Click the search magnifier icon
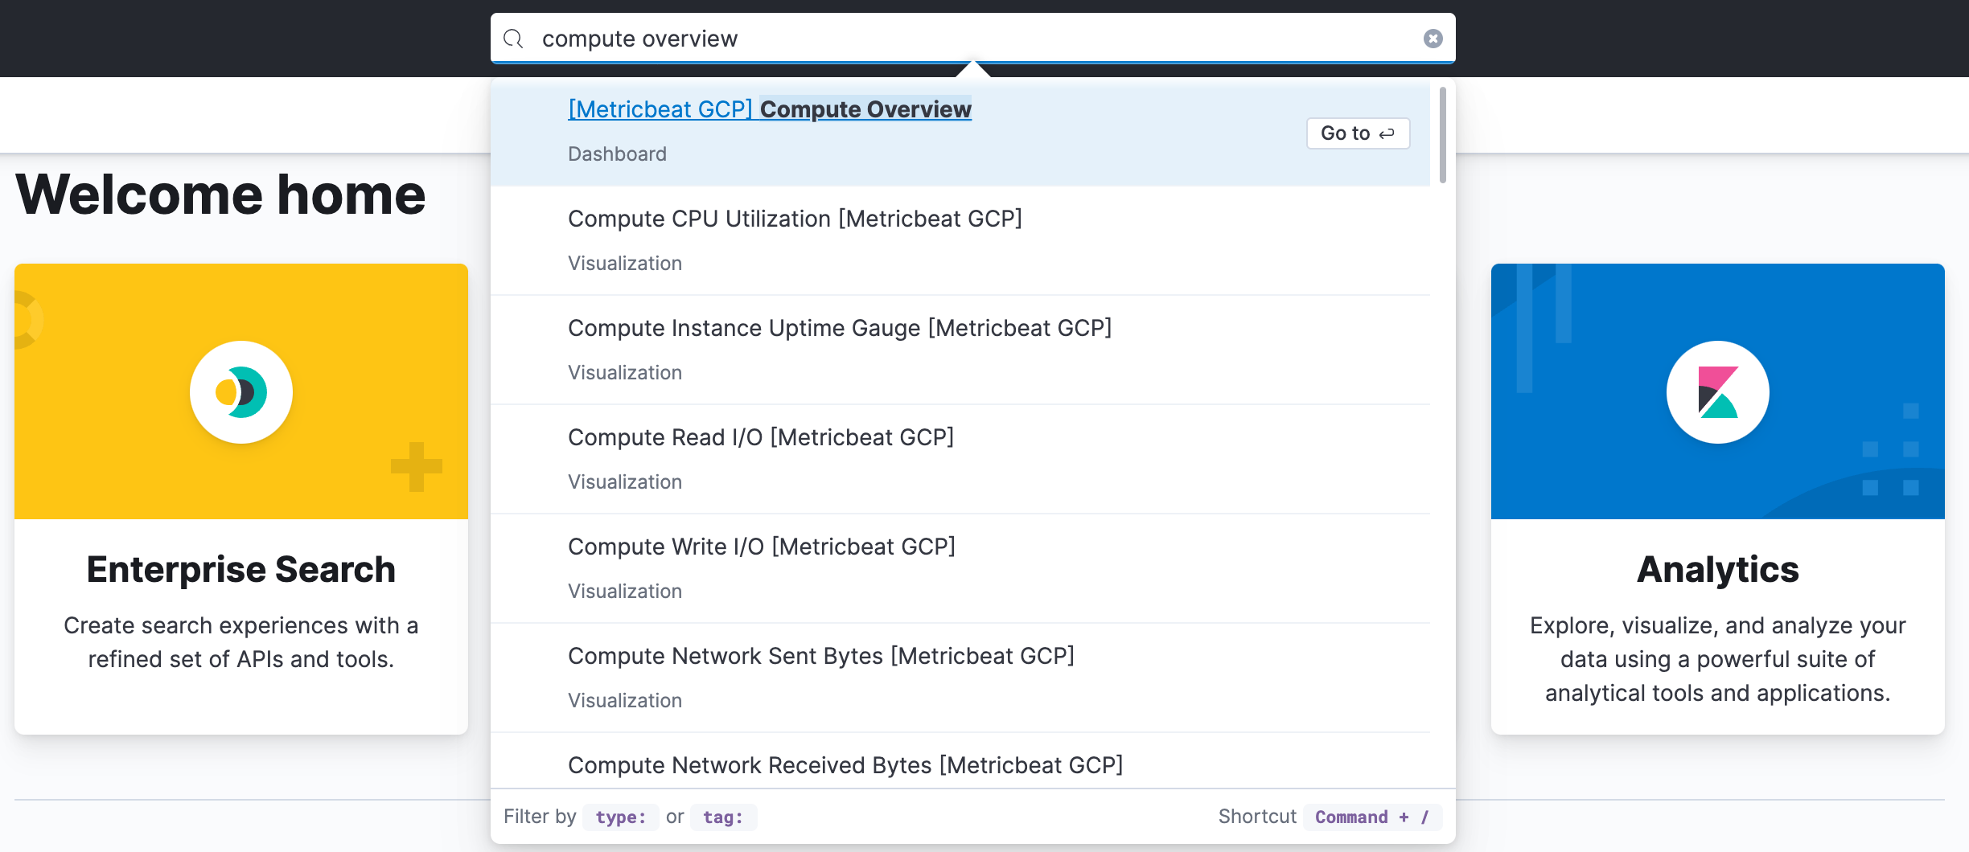This screenshot has height=852, width=1969. [513, 39]
